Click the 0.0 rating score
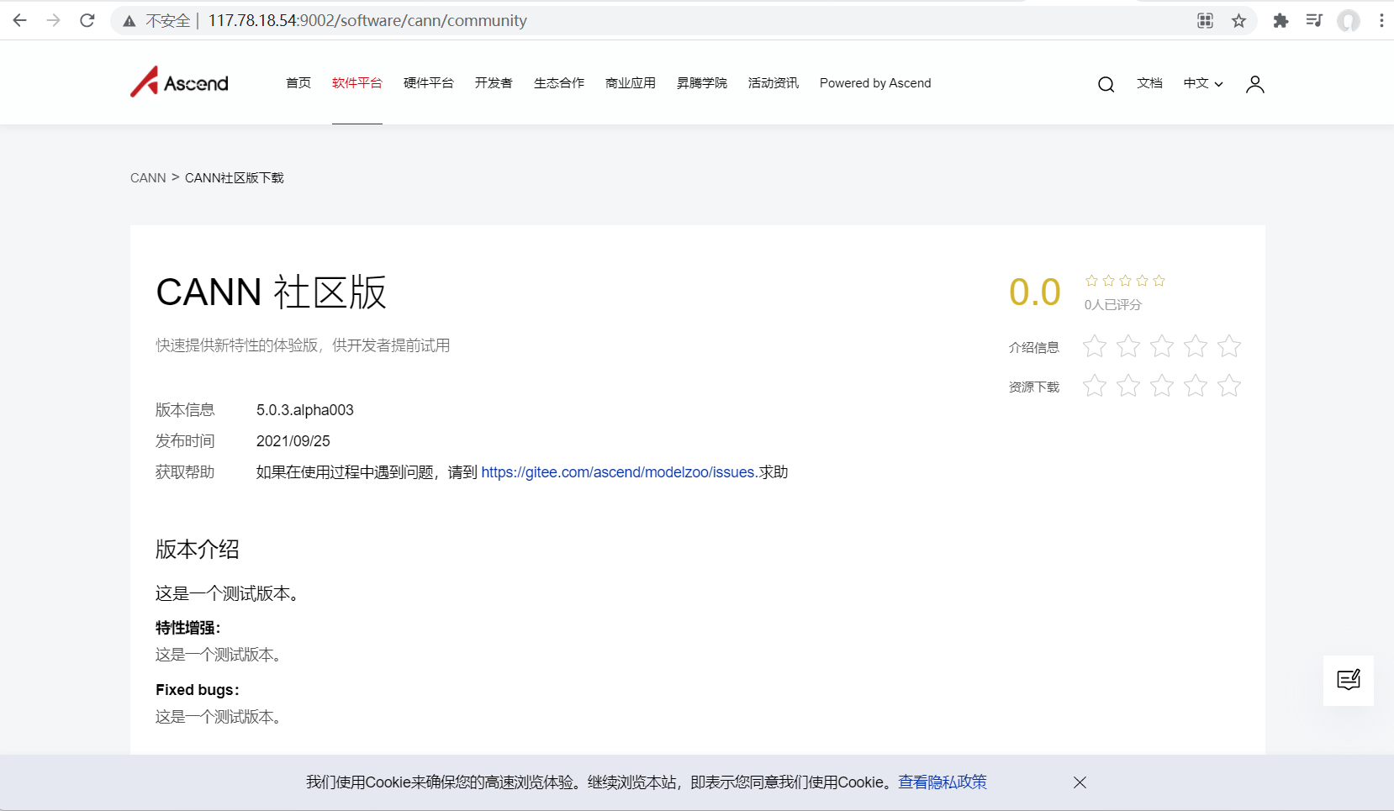Screen dimensions: 1394x811 point(1035,292)
